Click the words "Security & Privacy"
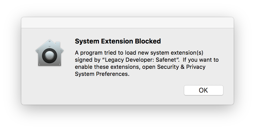 pos(181,67)
